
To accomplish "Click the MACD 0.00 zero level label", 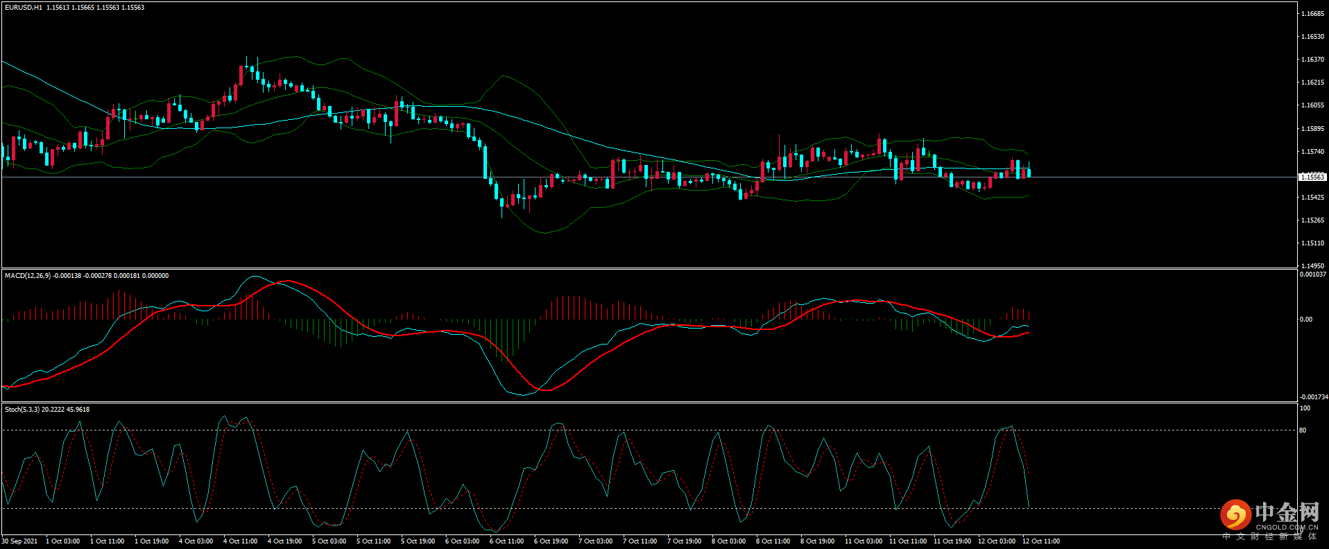I will pos(1306,320).
